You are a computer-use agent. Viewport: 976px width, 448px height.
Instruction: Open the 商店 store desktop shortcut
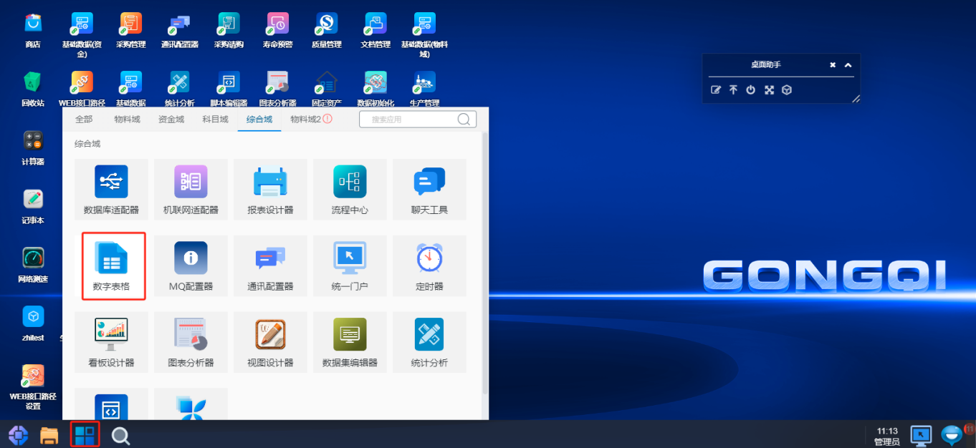point(33,30)
